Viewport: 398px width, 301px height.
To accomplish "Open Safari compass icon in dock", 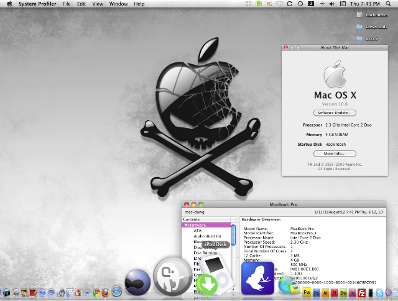I will pyautogui.click(x=117, y=291).
